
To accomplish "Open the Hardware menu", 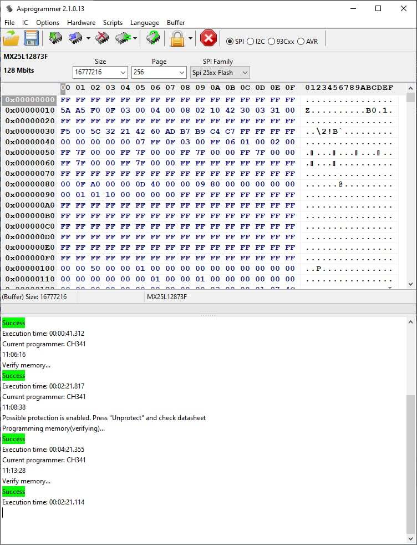I will point(82,23).
